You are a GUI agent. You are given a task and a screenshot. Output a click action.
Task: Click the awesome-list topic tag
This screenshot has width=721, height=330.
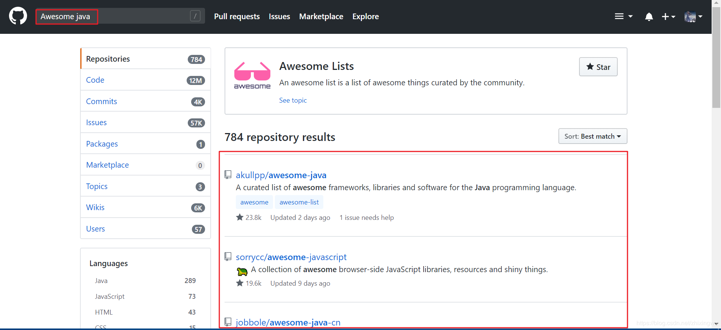pyautogui.click(x=299, y=202)
